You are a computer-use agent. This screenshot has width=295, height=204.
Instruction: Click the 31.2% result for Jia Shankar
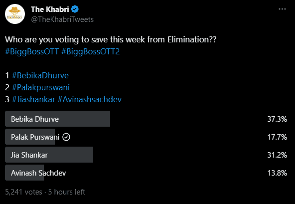click(x=277, y=155)
